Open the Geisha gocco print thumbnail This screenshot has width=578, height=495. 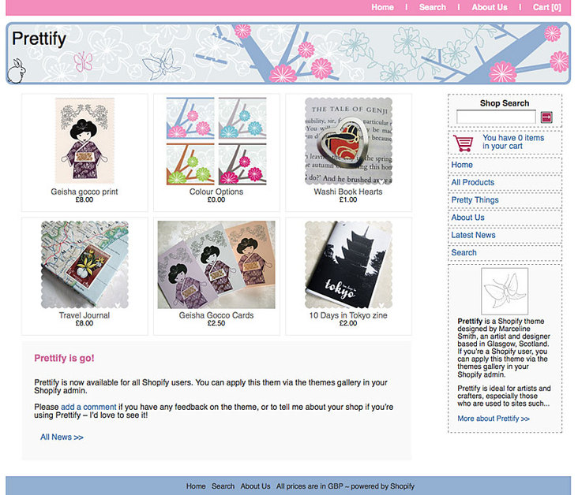click(84, 140)
